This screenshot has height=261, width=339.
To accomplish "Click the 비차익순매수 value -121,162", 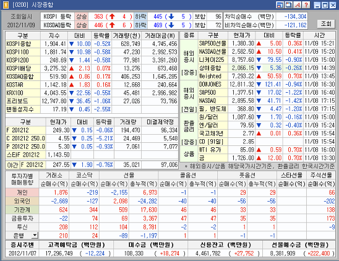I will pyautogui.click(x=295, y=25).
